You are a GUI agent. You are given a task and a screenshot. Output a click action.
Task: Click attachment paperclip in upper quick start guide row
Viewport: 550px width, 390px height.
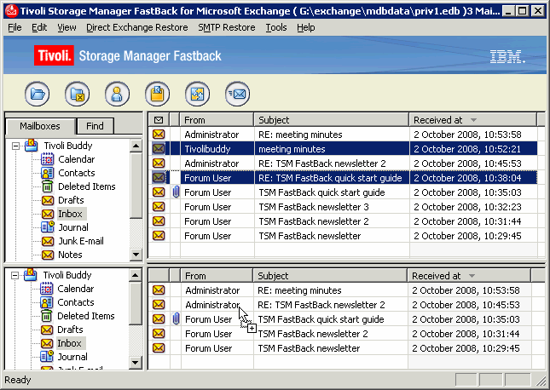point(176,192)
